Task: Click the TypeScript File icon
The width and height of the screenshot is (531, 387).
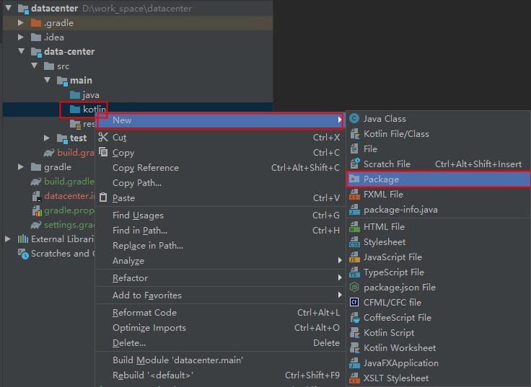Action: [x=354, y=272]
